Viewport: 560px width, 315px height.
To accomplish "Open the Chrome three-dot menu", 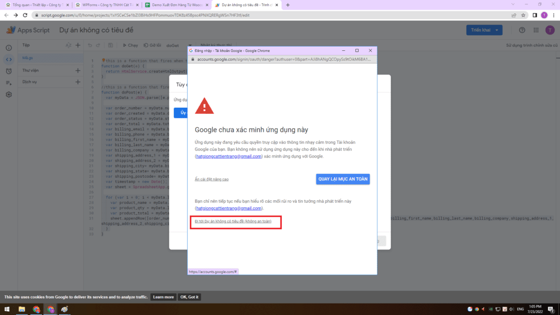I will point(554,15).
